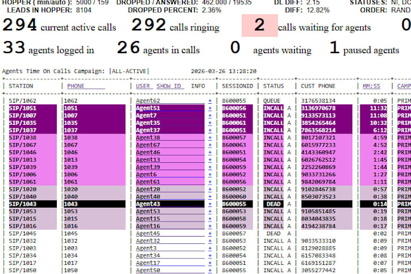This screenshot has width=411, height=274.
Task: Click the plus info icon for Agent37
Action: (x=210, y=130)
